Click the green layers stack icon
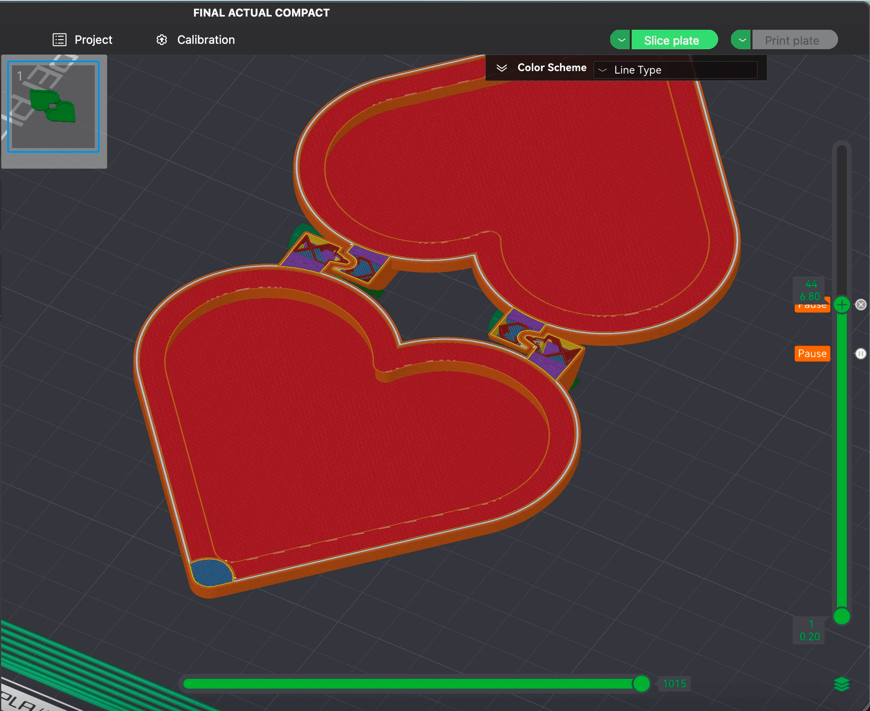This screenshot has height=711, width=870. pos(841,684)
